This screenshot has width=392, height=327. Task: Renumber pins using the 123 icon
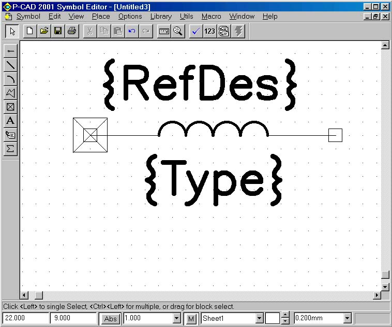[209, 31]
